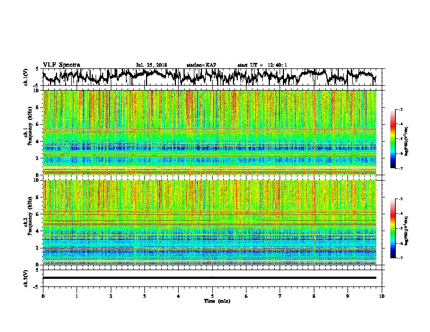
Task: Click the lower color bar beside ch.2 spectrogram
Action: (393, 228)
